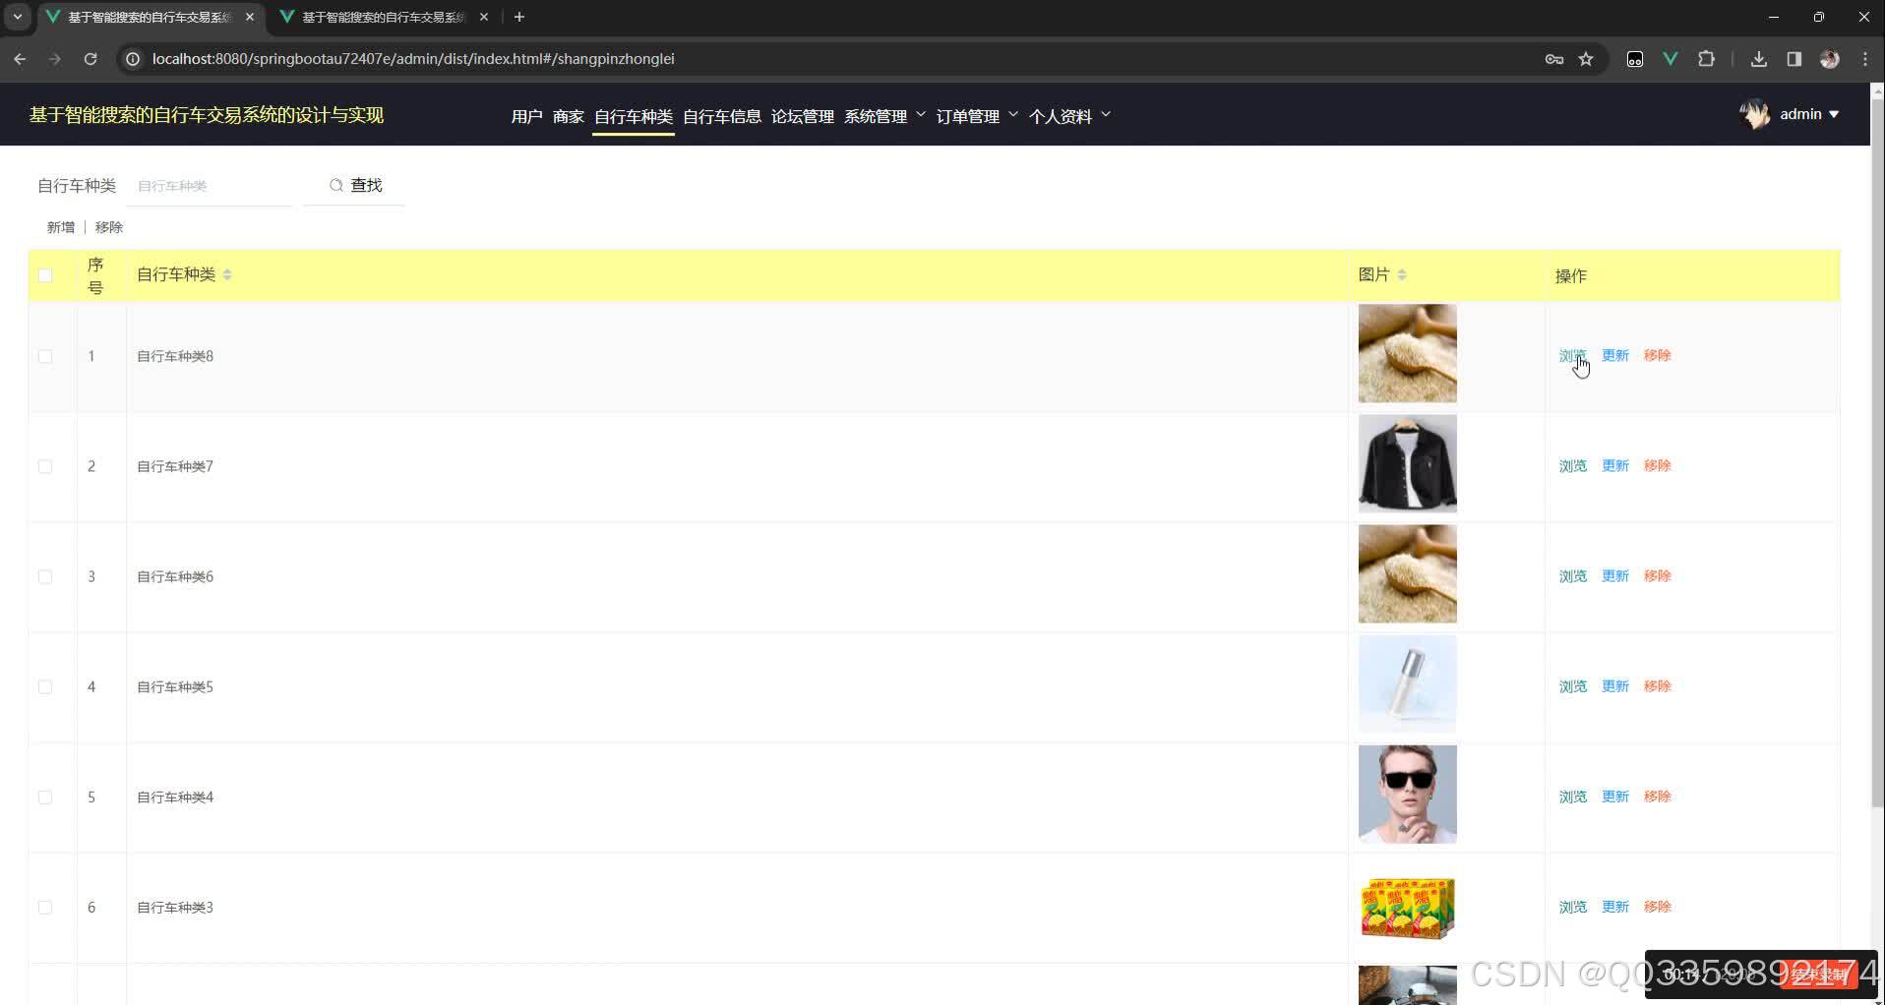This screenshot has width=1885, height=1005.
Task: Click the browser address bar URL
Action: tap(413, 59)
